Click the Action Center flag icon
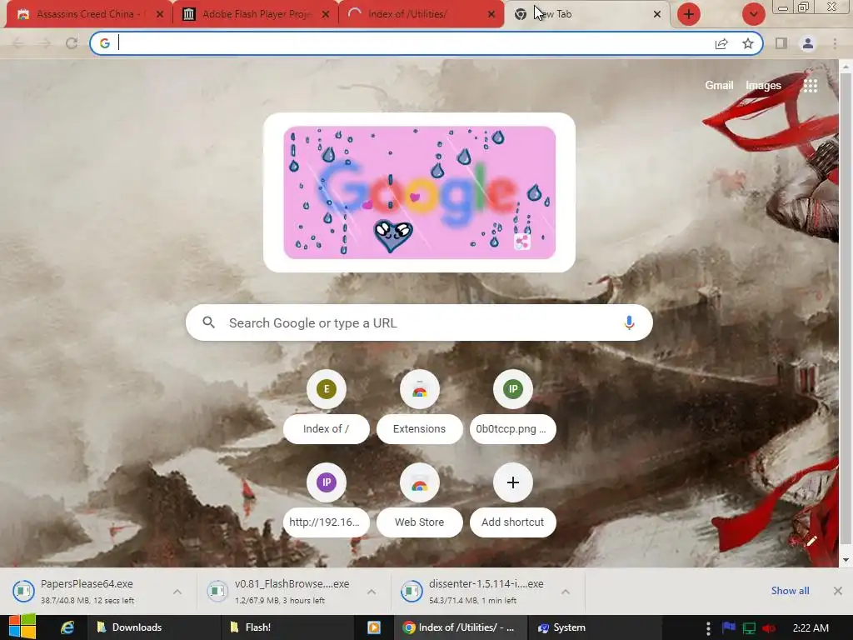The width and height of the screenshot is (853, 640). pos(729,628)
